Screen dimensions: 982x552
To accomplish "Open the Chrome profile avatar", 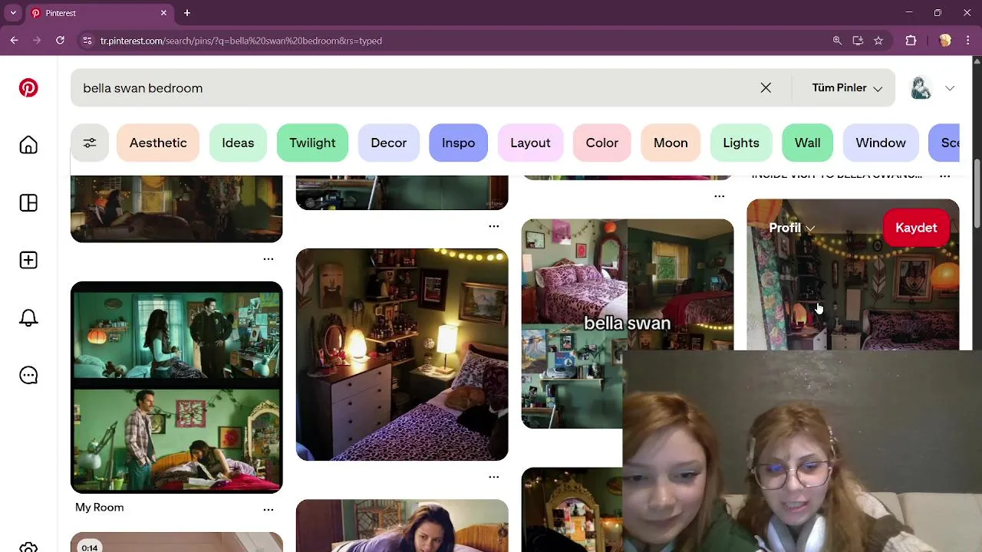I will pyautogui.click(x=945, y=41).
